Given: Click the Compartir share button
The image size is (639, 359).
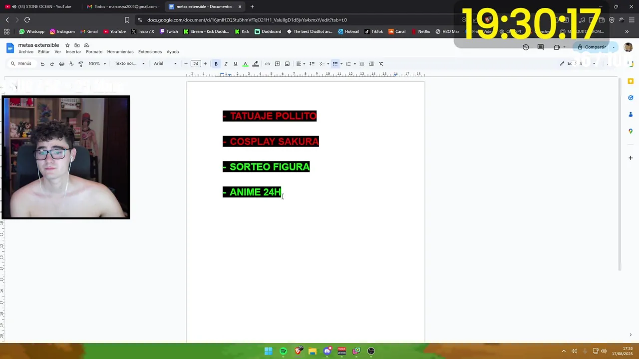Looking at the screenshot, I should pyautogui.click(x=592, y=47).
